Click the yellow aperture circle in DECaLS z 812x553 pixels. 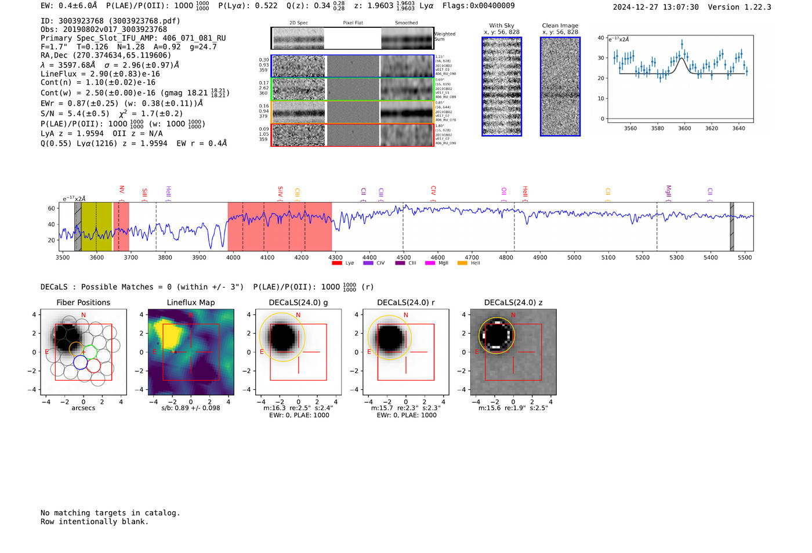pyautogui.click(x=497, y=335)
